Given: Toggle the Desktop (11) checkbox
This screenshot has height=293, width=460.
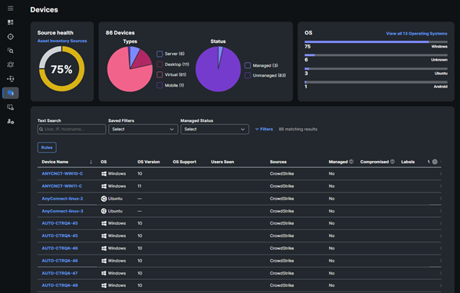Looking at the screenshot, I should click(159, 64).
